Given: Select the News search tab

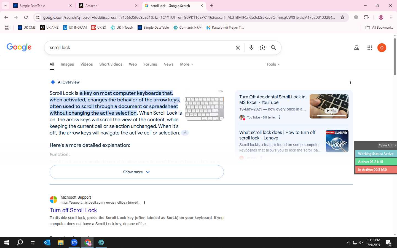Looking at the screenshot, I should (x=168, y=64).
